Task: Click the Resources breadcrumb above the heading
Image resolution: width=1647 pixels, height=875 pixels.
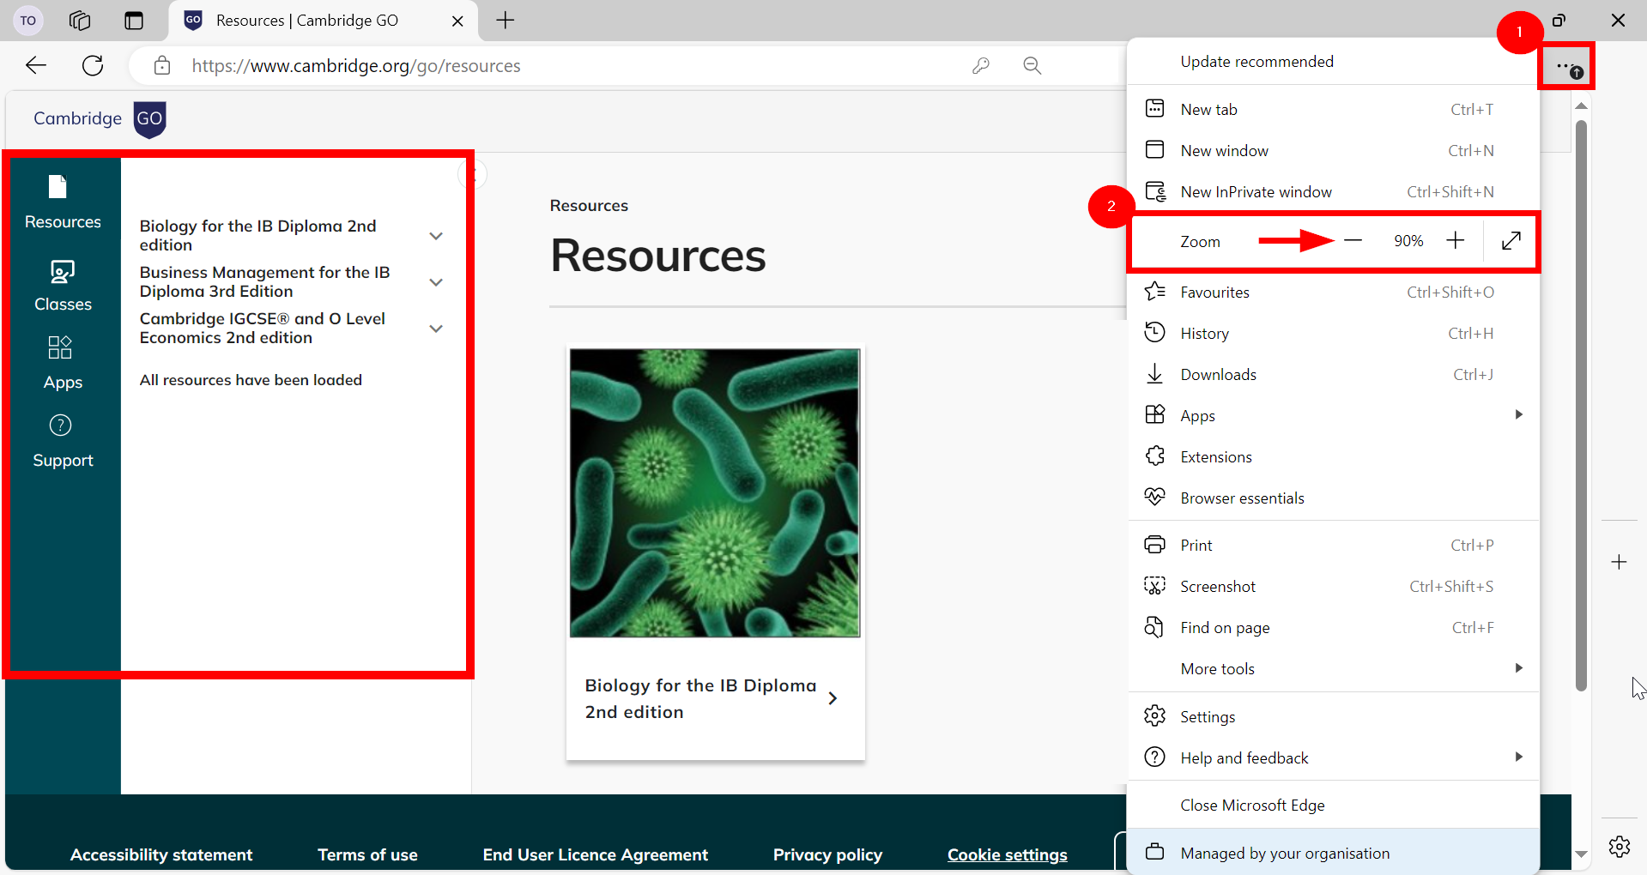Action: [589, 206]
